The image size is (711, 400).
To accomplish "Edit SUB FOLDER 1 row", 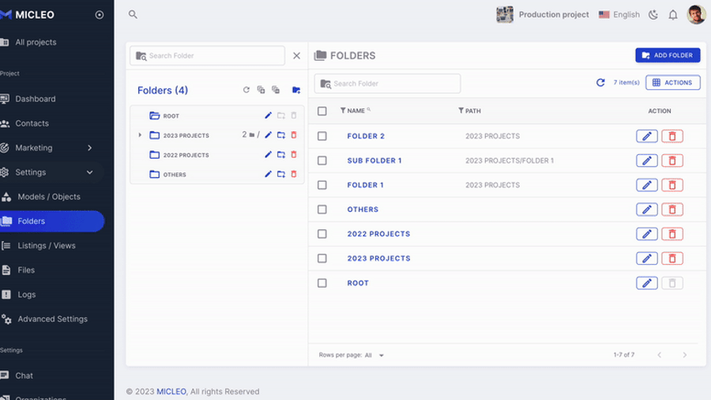I will [646, 160].
